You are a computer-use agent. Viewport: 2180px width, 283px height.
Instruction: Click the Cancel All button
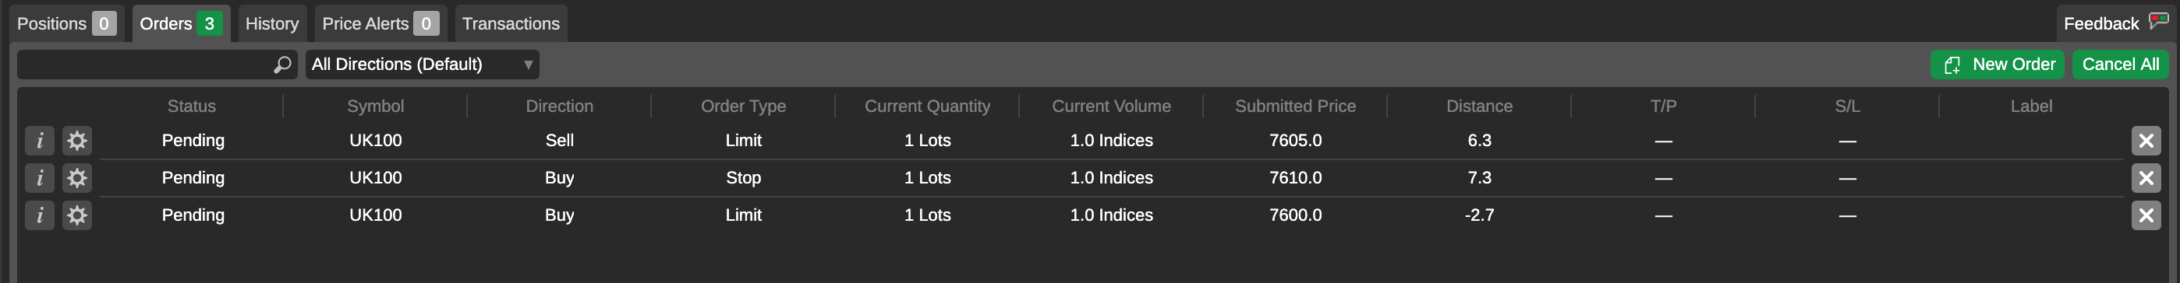pyautogui.click(x=2120, y=65)
